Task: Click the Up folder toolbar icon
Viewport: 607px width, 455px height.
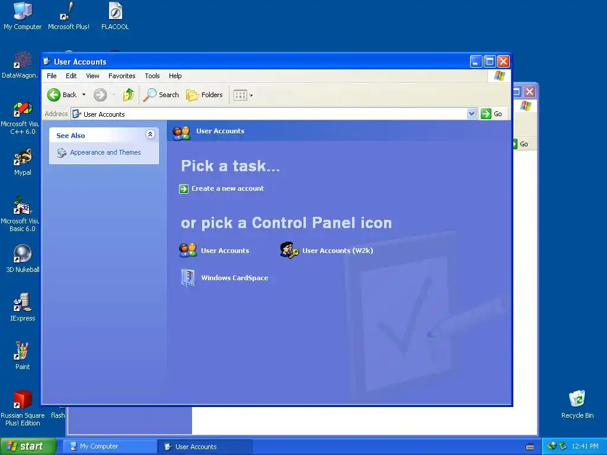Action: pyautogui.click(x=129, y=95)
